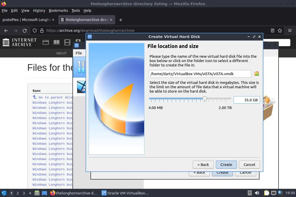Image resolution: width=296 pixels, height=197 pixels.
Task: Click the Create button in the dialog
Action: (x=226, y=165)
